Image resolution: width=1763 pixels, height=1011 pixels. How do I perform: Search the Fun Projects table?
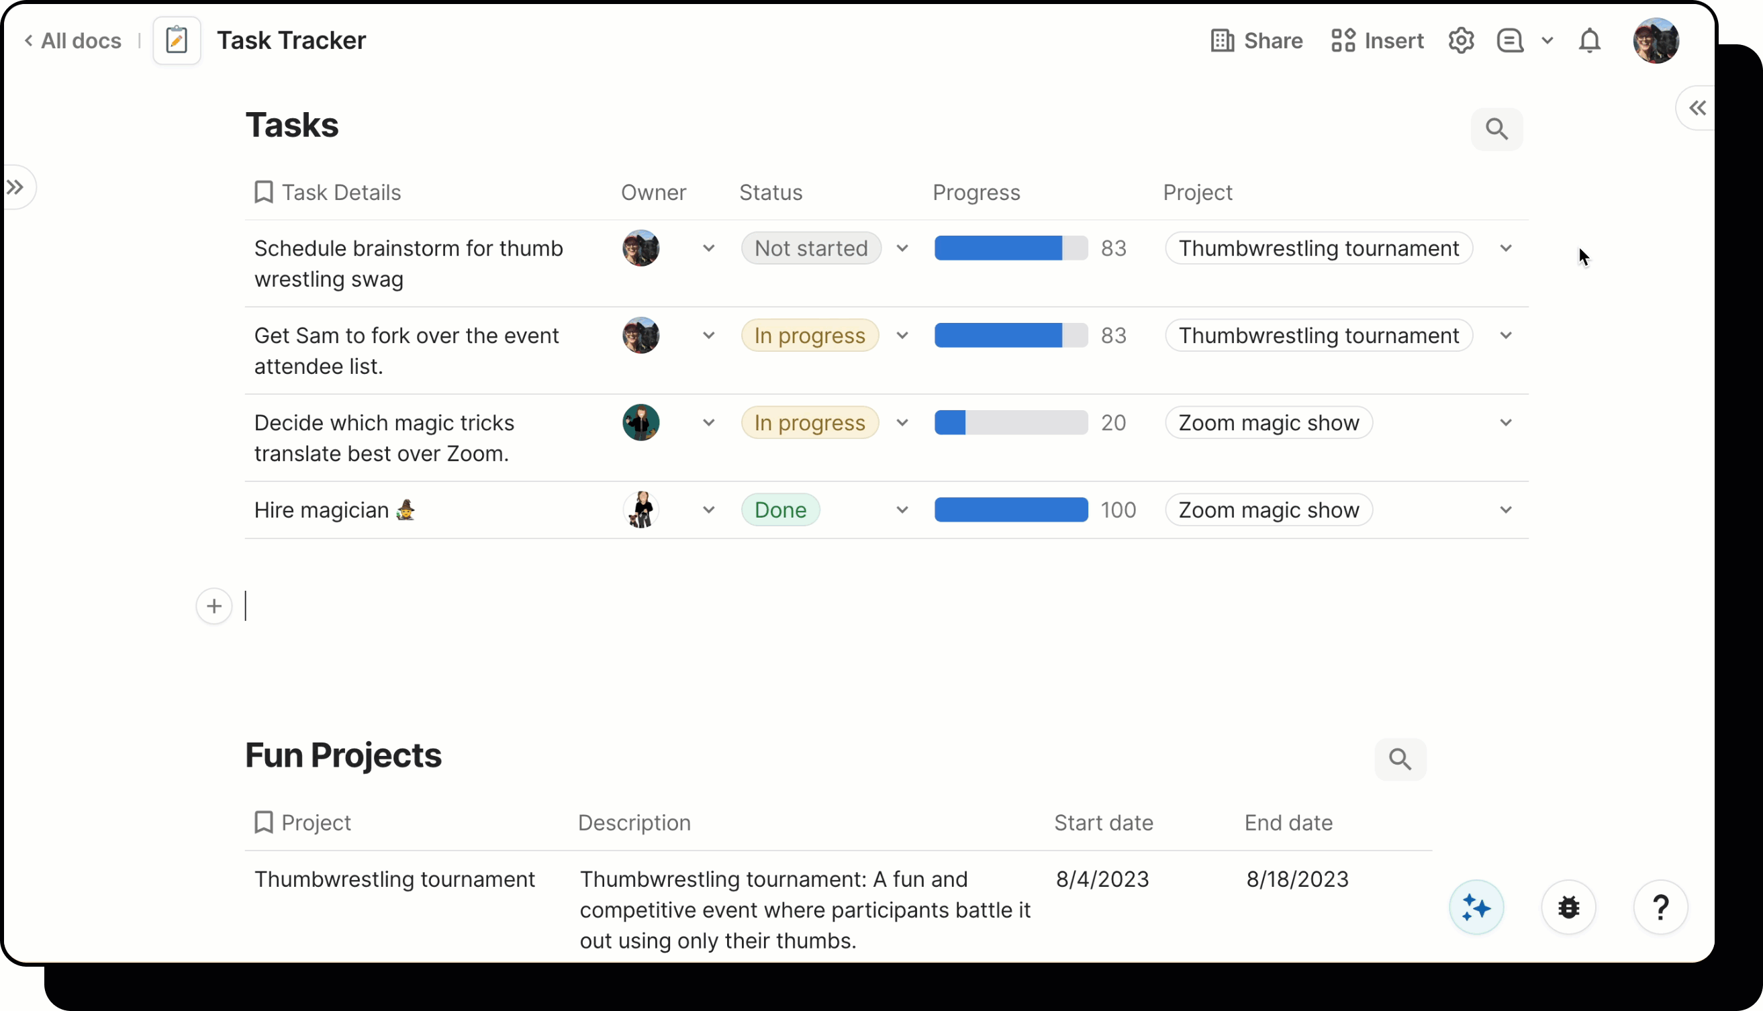tap(1400, 759)
